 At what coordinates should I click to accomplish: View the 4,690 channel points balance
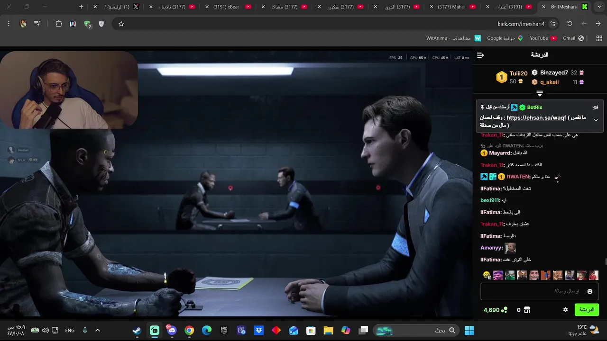click(x=495, y=310)
